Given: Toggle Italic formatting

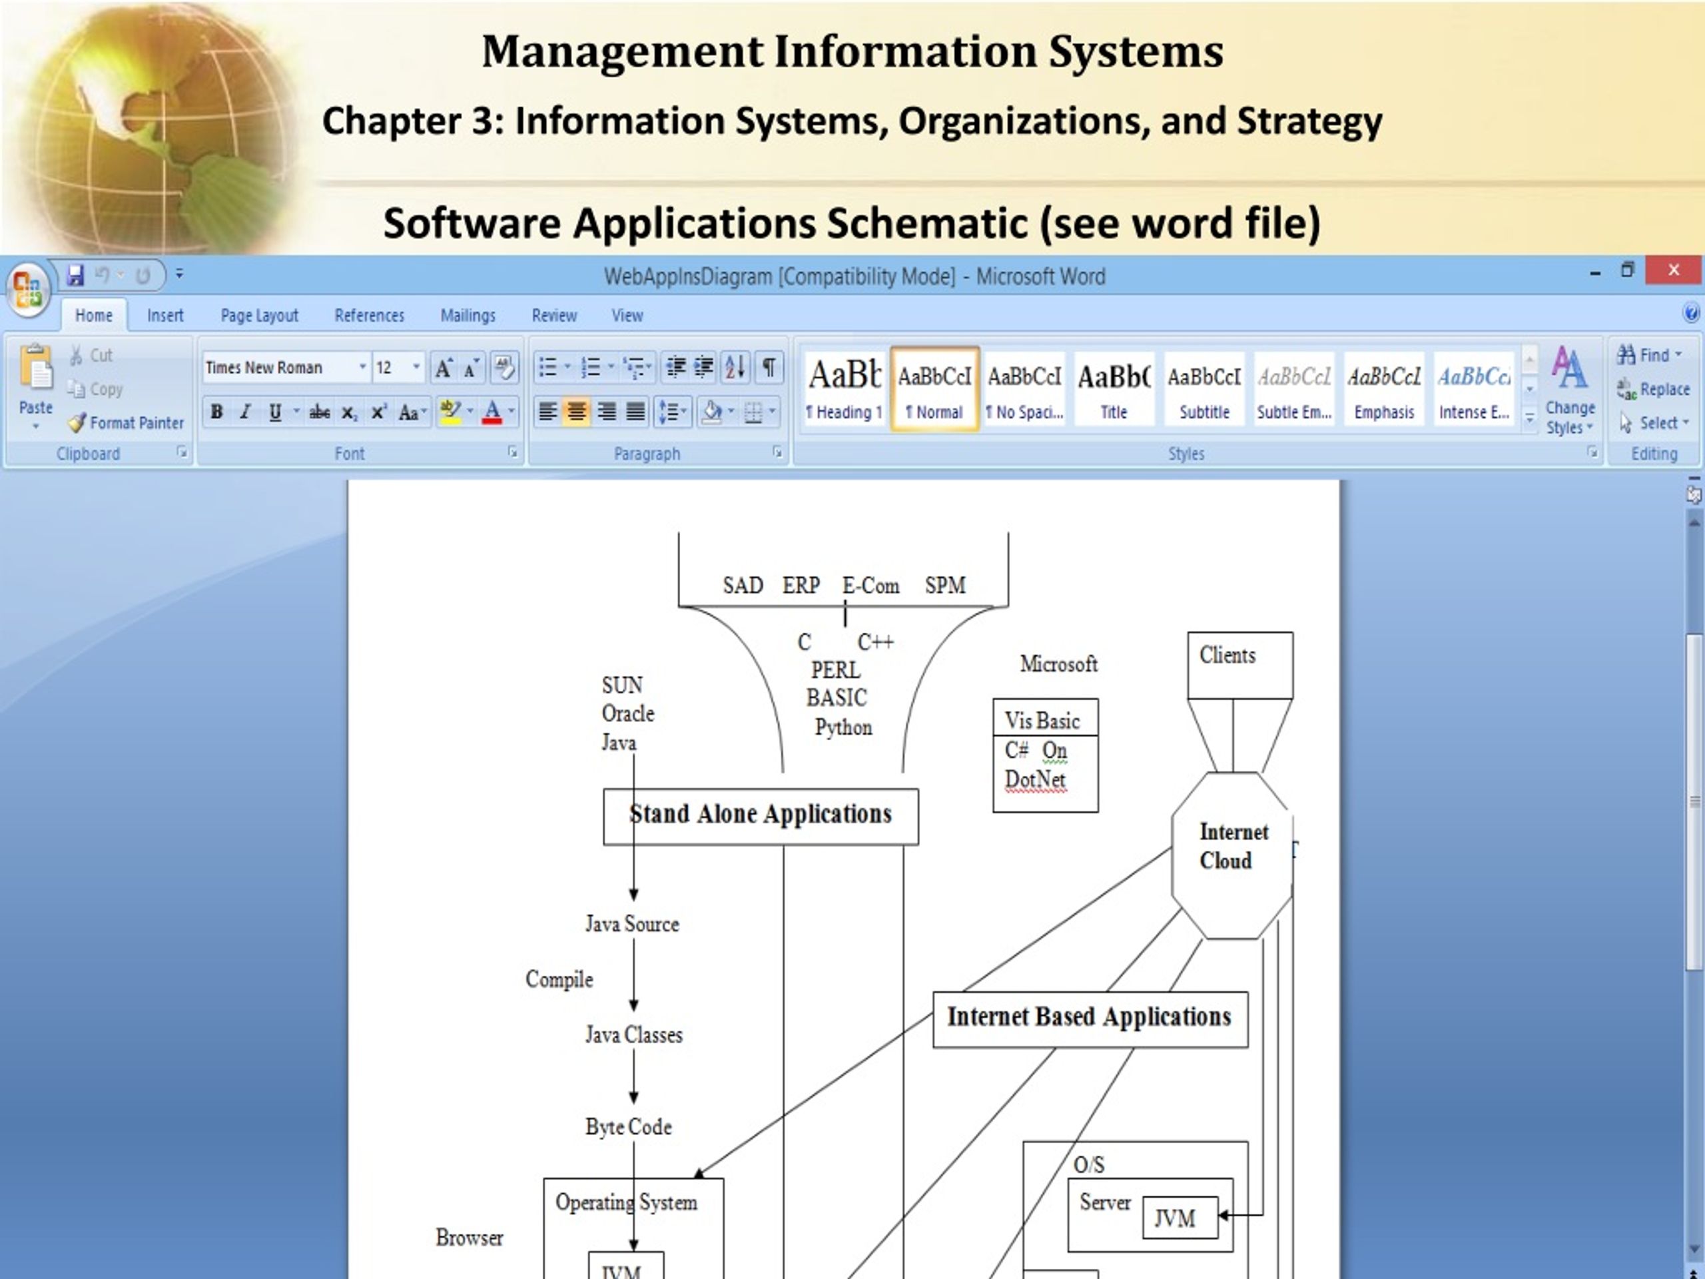Looking at the screenshot, I should point(245,412).
